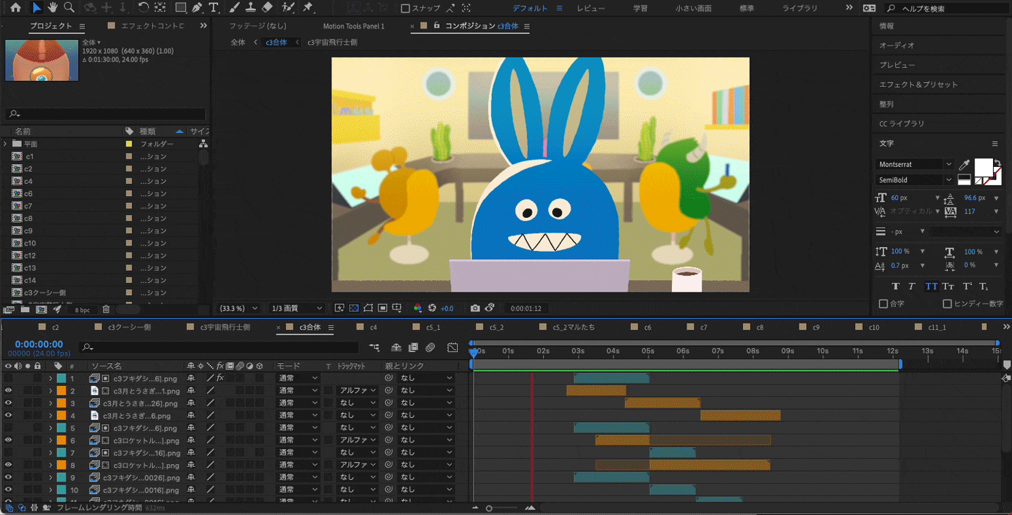The image size is (1012, 515).
Task: Select the Selection arrow tool
Action: [37, 7]
